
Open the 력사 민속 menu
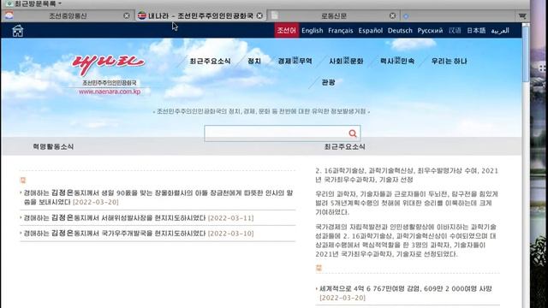pos(397,61)
